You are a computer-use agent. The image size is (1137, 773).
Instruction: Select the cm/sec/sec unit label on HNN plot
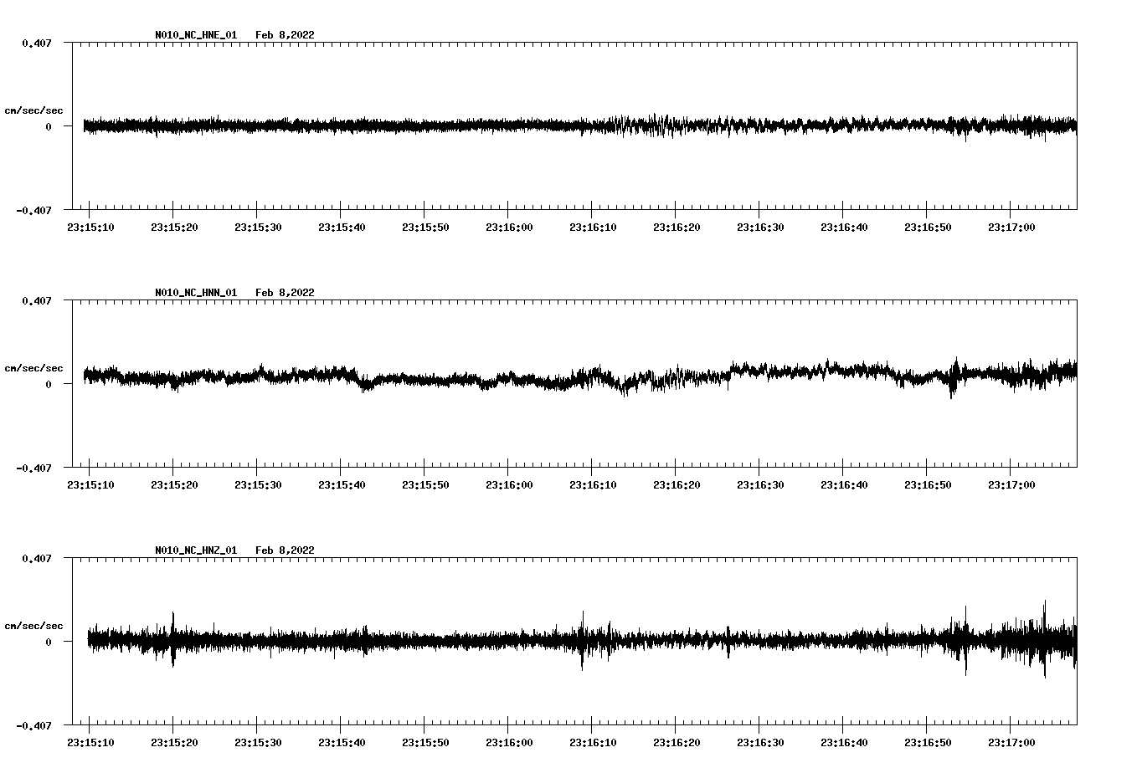(x=33, y=368)
